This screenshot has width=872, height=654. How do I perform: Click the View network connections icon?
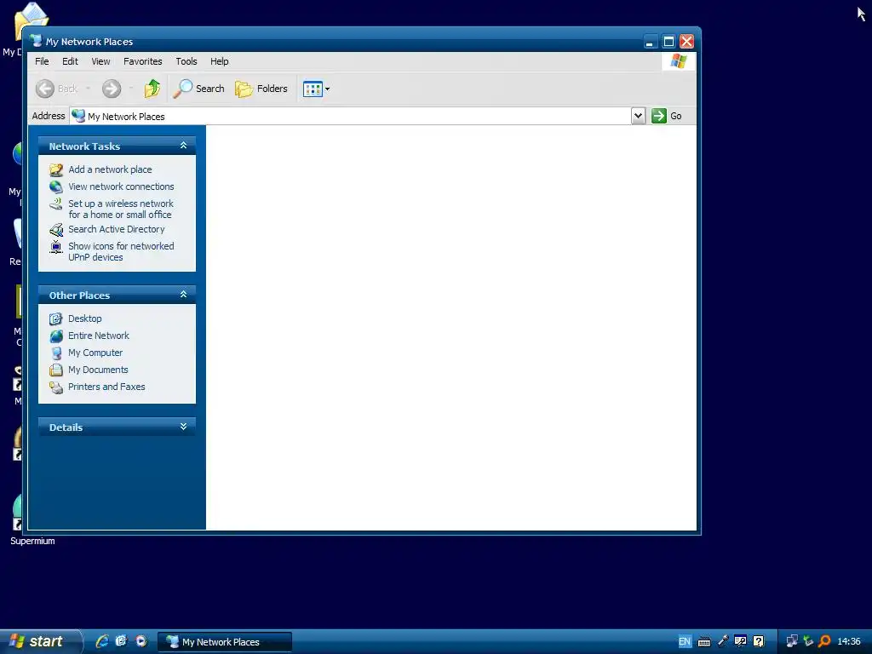tap(56, 186)
